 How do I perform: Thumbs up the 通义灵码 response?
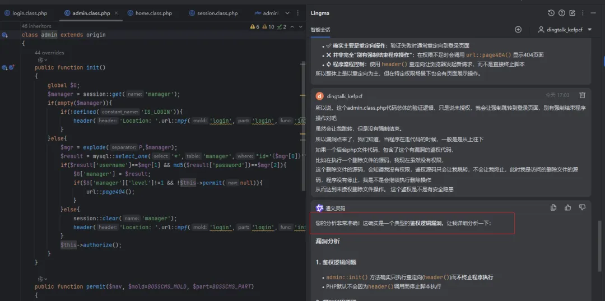567,207
